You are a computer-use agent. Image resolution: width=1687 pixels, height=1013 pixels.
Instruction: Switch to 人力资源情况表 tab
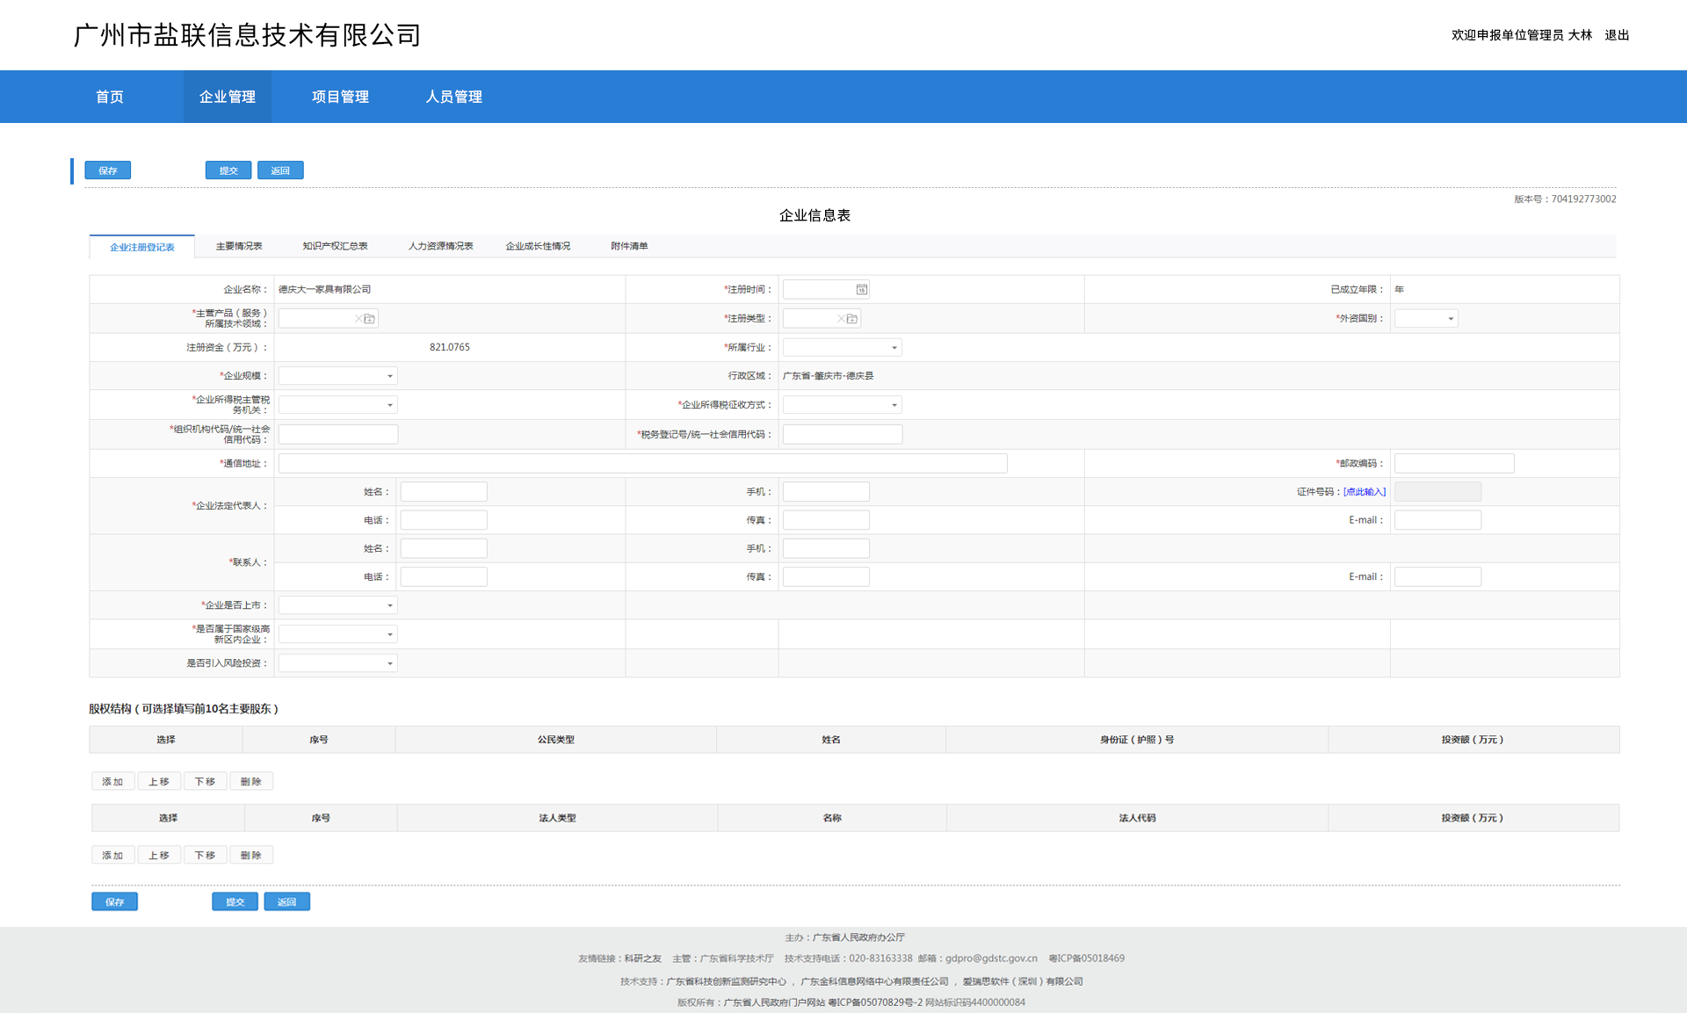click(x=440, y=246)
